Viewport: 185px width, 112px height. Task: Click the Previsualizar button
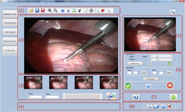tap(151, 79)
